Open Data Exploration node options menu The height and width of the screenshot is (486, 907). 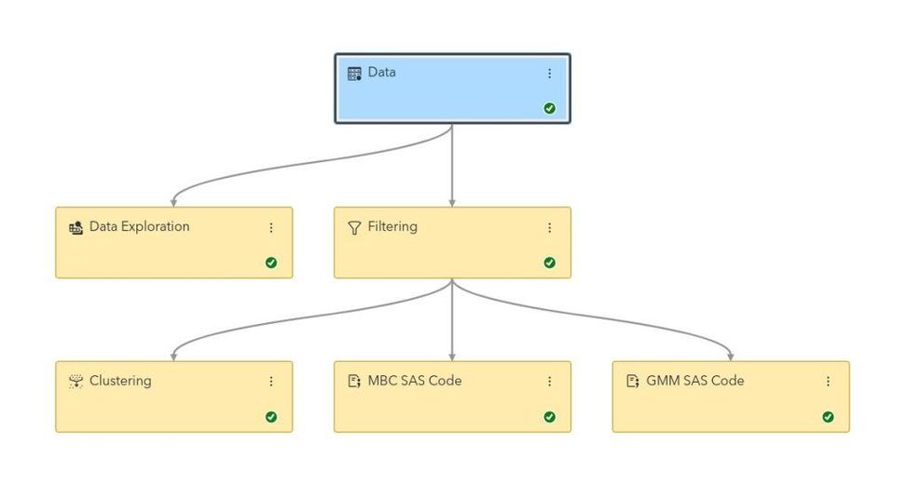point(271,228)
